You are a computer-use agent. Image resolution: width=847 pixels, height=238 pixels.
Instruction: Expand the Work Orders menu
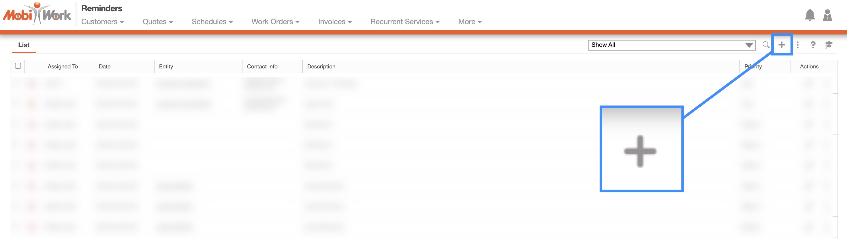tap(275, 22)
